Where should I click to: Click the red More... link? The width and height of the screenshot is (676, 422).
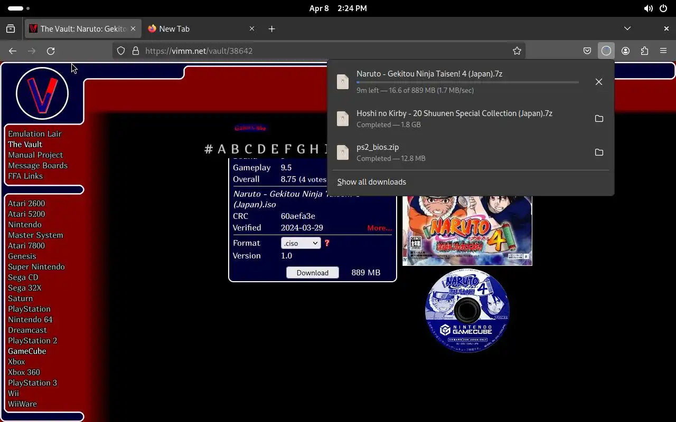pyautogui.click(x=379, y=228)
